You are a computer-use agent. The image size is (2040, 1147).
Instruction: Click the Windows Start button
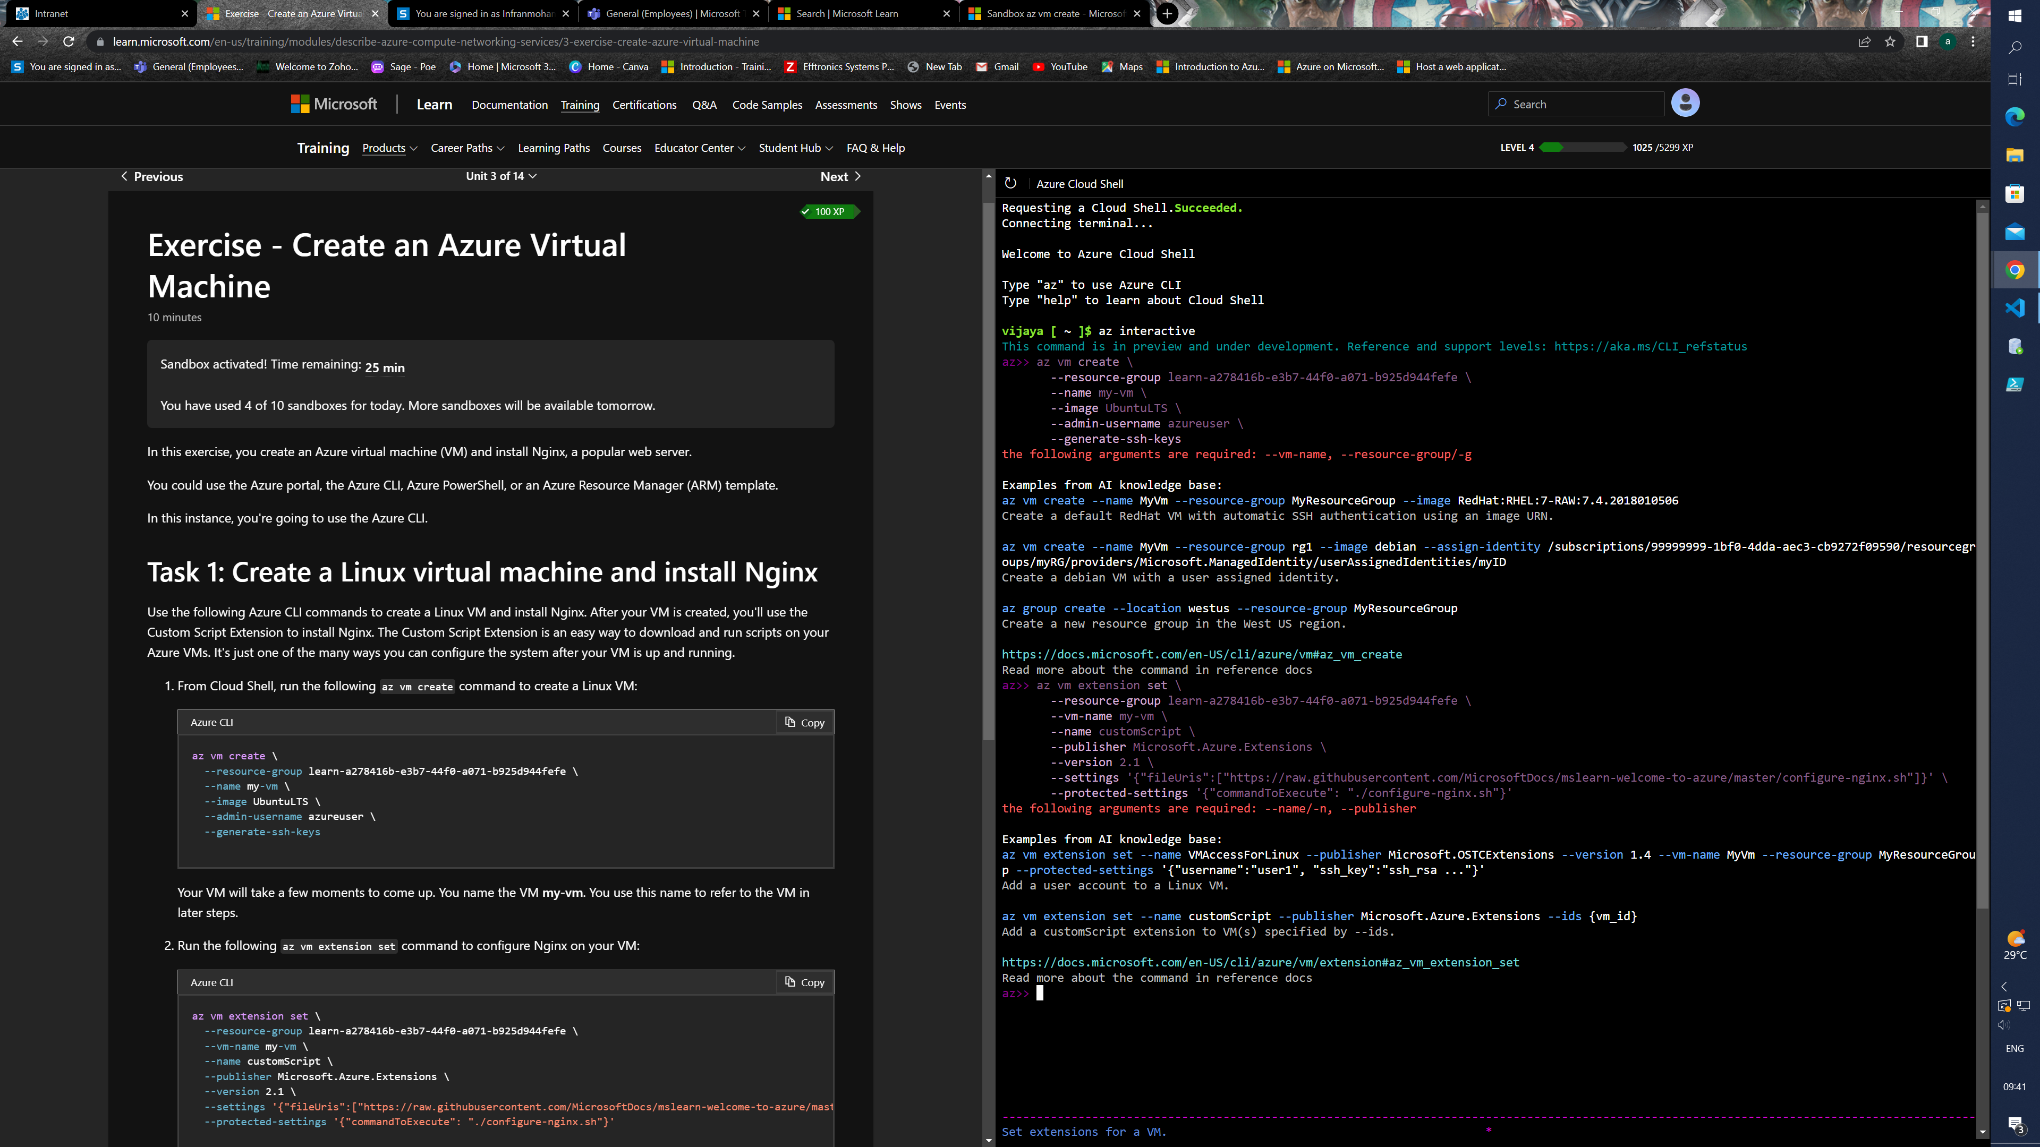pos(2014,15)
